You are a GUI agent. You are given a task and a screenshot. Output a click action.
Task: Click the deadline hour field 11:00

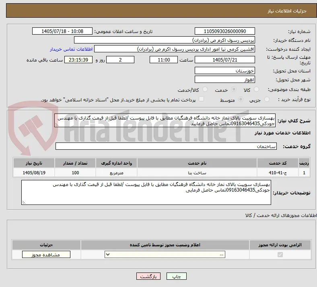point(164,60)
